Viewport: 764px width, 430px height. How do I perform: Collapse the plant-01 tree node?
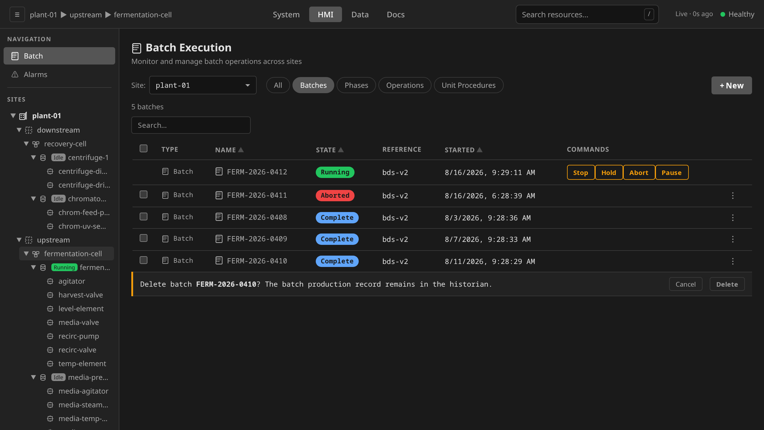[x=13, y=116]
